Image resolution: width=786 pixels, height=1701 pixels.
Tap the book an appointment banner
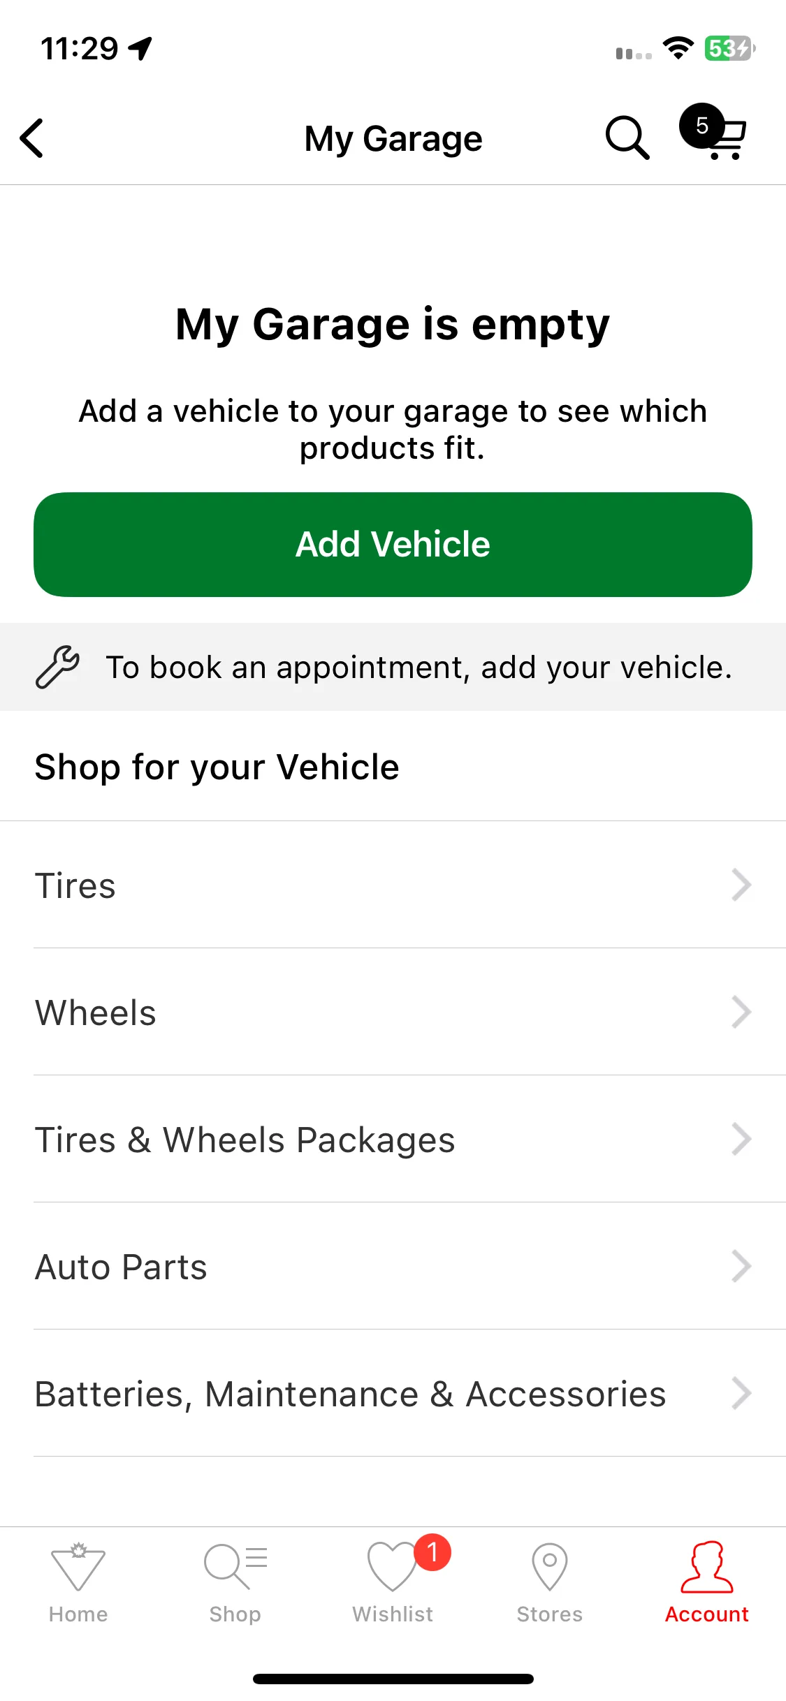(393, 667)
